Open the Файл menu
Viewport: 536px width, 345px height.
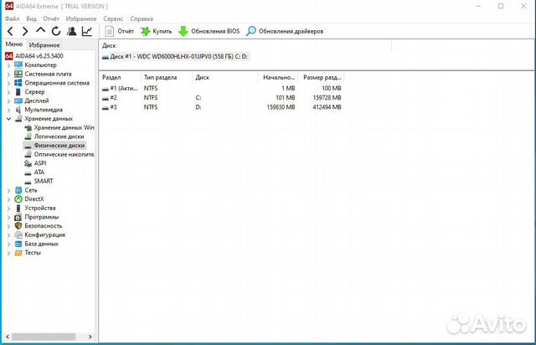(13, 18)
